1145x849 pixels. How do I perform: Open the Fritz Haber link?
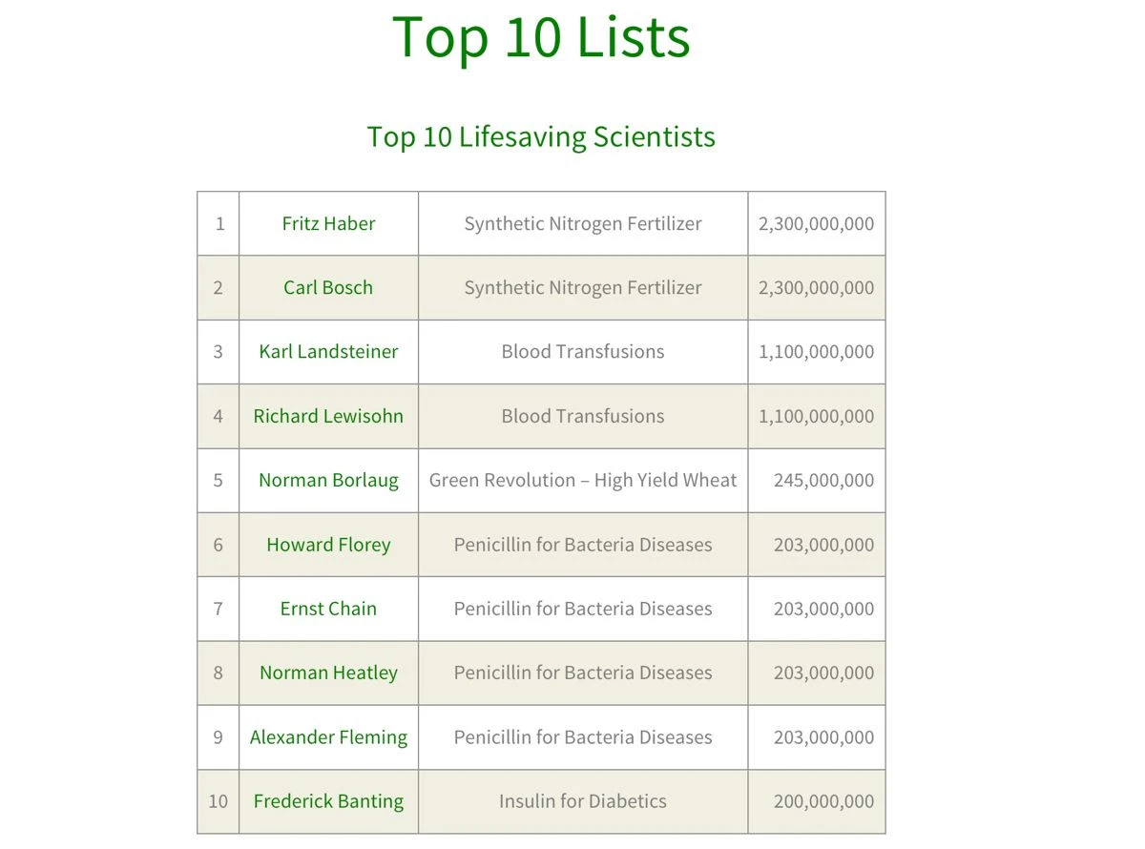click(328, 224)
